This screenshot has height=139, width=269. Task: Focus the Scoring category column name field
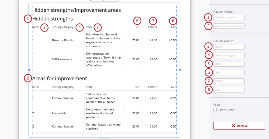click(229, 55)
